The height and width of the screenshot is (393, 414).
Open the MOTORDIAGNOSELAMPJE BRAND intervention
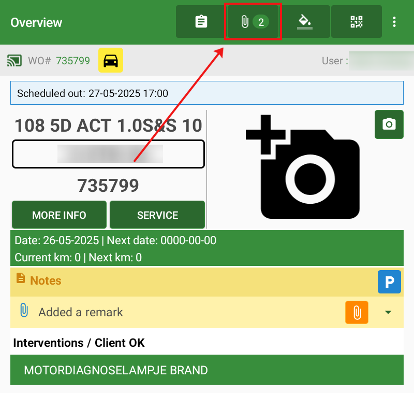click(206, 370)
